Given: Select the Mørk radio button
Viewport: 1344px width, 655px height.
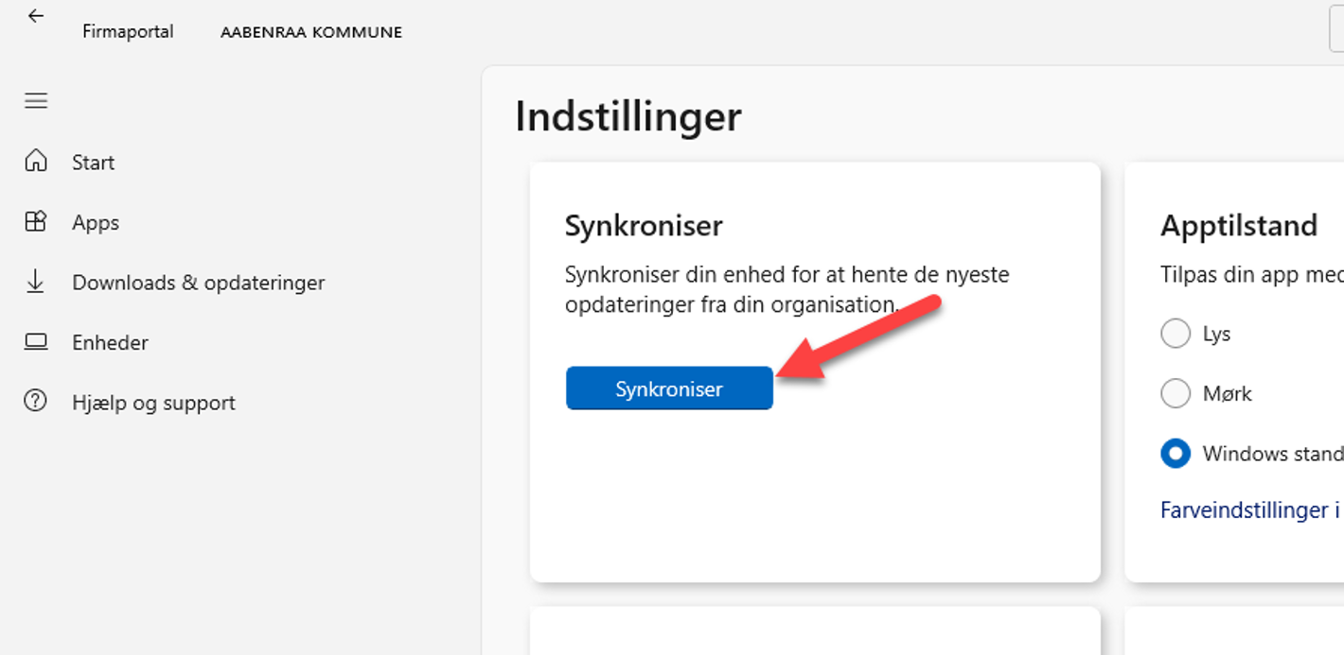Looking at the screenshot, I should click(x=1176, y=393).
